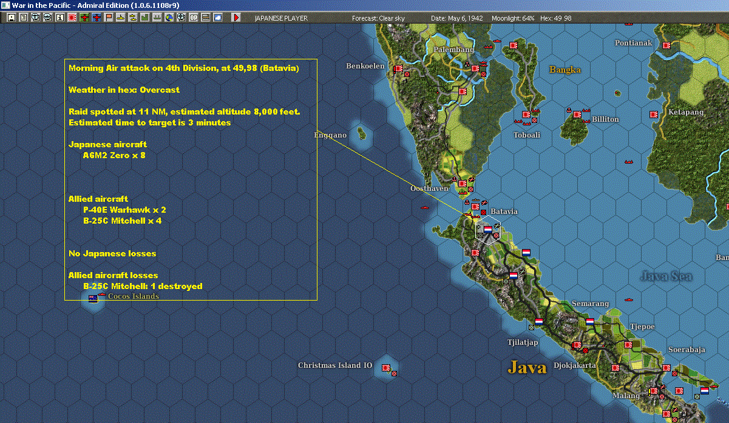Click the Tjilatjap city label
This screenshot has width=729, height=423.
point(523,342)
